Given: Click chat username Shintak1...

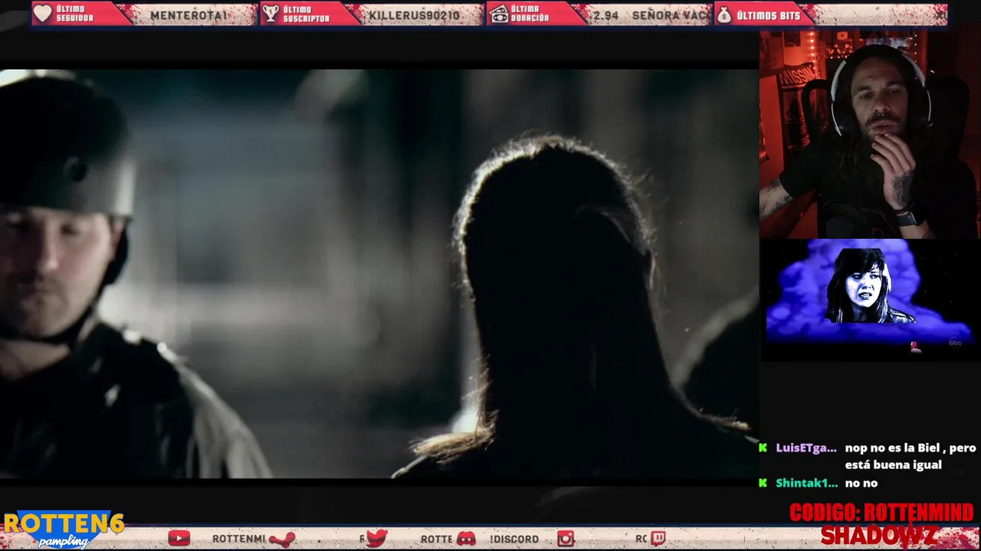Looking at the screenshot, I should [806, 483].
